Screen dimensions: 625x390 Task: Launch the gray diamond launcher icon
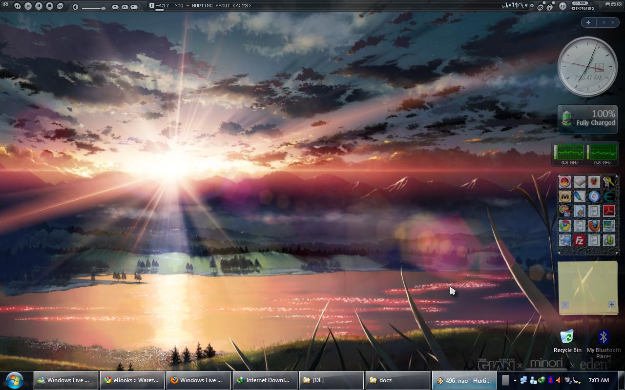pyautogui.click(x=579, y=182)
